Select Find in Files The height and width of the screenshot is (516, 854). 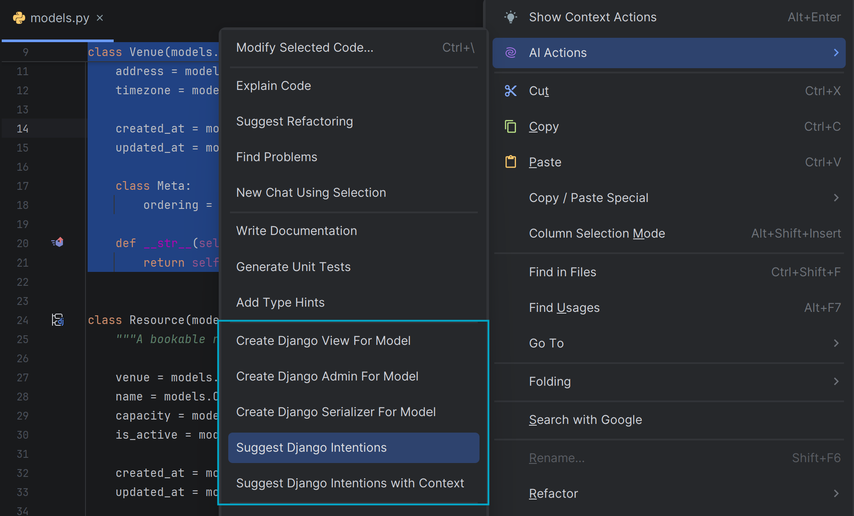pyautogui.click(x=669, y=272)
